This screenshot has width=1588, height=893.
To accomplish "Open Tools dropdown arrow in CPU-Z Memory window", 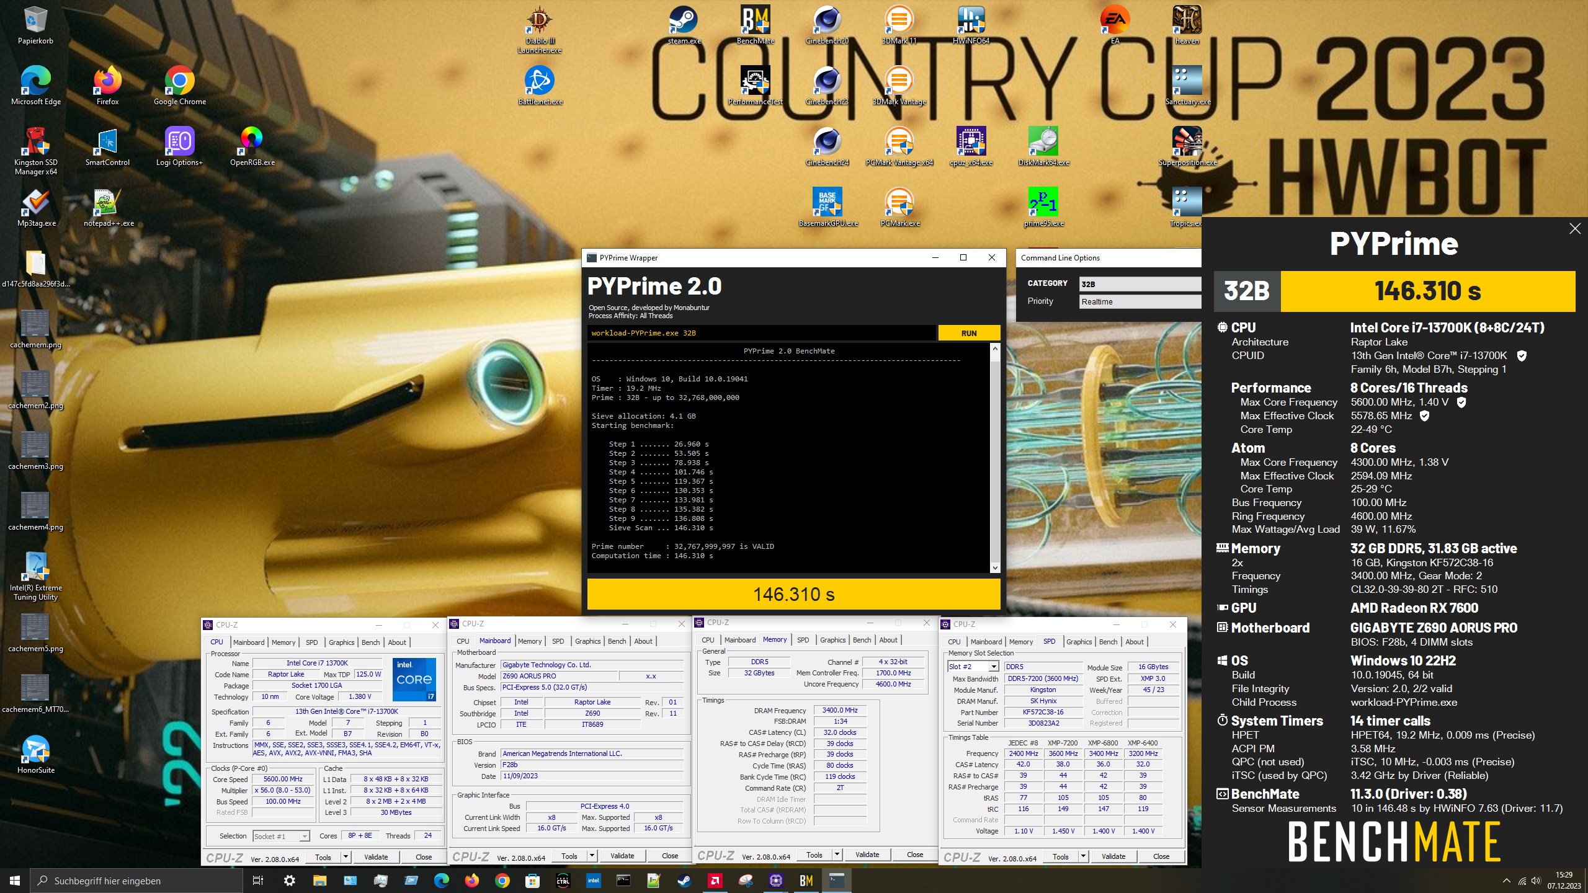I will coord(837,855).
